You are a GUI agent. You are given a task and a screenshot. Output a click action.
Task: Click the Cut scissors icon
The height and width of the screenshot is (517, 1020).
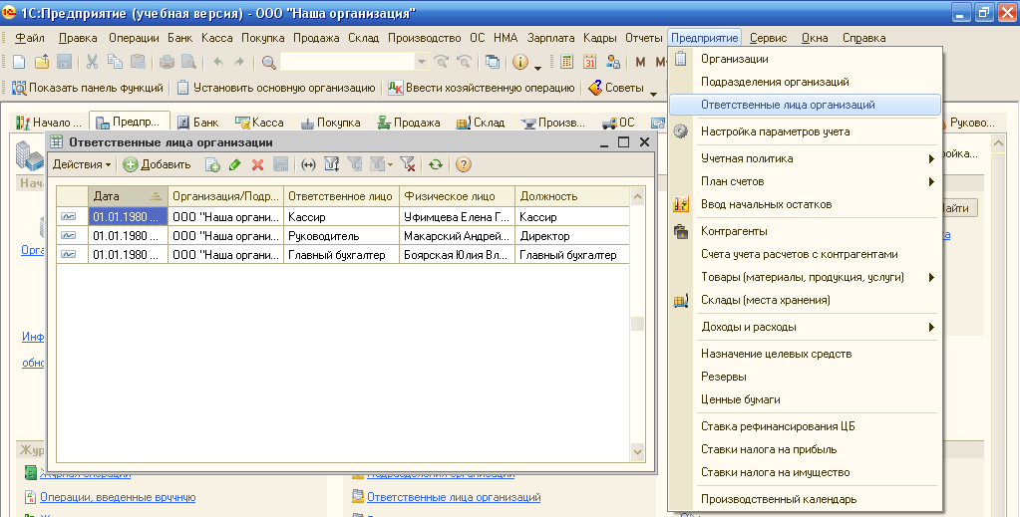pyautogui.click(x=92, y=62)
